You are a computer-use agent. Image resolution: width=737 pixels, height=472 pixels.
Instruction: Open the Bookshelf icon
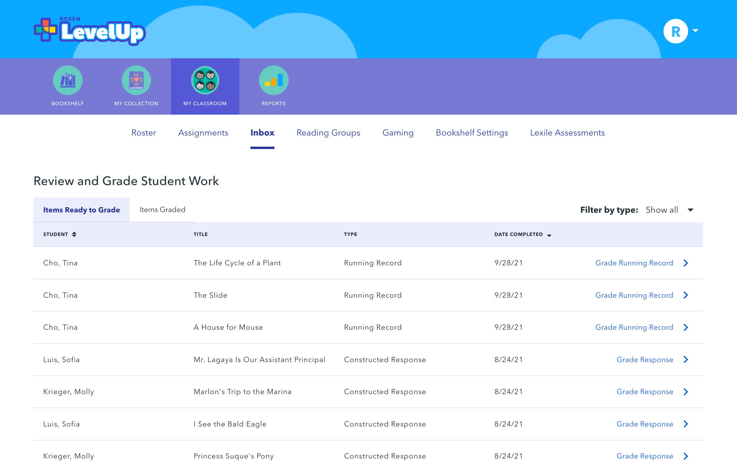coord(67,81)
